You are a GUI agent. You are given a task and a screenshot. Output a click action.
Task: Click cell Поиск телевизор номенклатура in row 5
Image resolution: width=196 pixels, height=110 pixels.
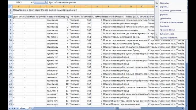click(x=120, y=23)
